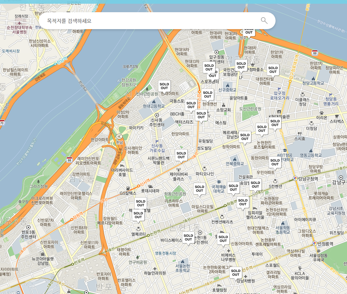This screenshot has height=294, width=347.
Task: Click 도산근린공원 label
Action: pos(250,109)
